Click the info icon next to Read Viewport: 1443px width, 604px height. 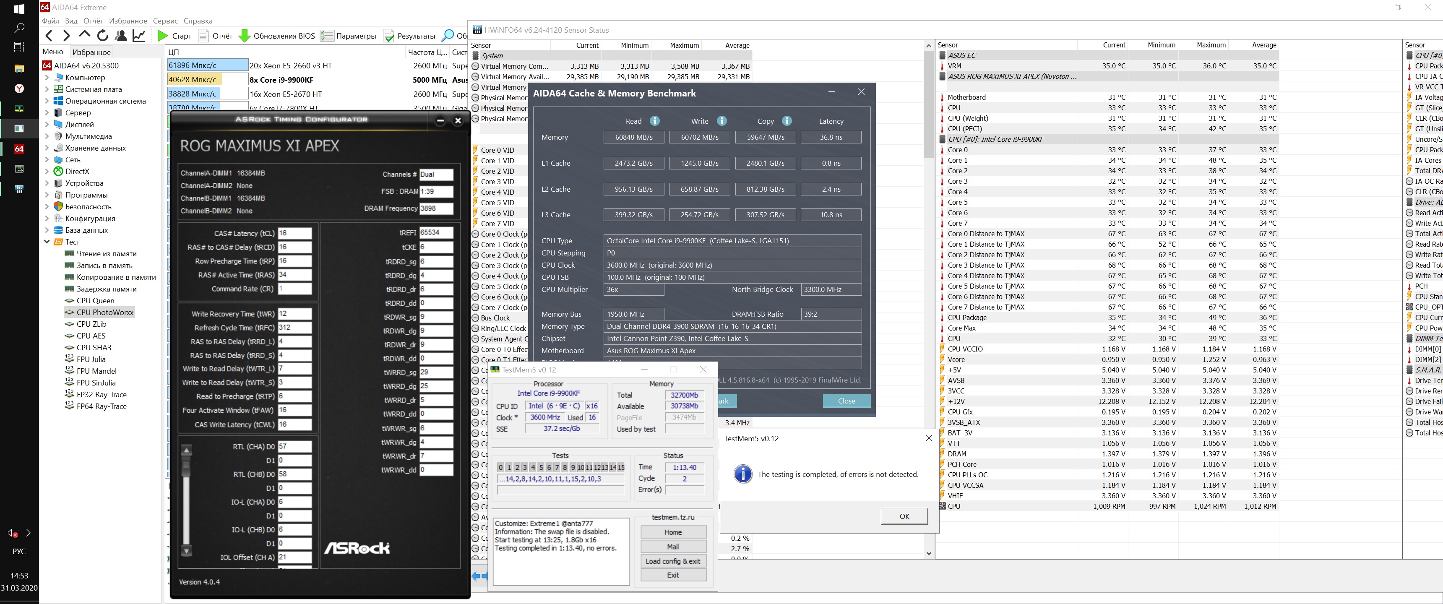coord(654,121)
